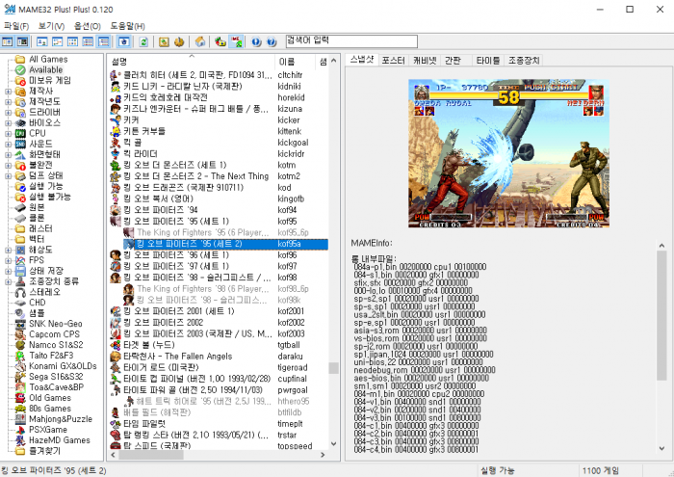This screenshot has height=477, width=674.
Task: Switch to small icons view
Action: coord(57,41)
